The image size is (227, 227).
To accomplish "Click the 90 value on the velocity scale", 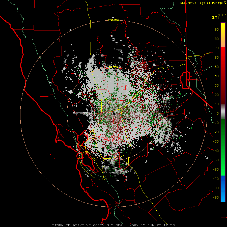I will click(x=217, y=30).
